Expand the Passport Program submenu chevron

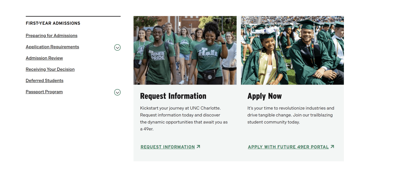coord(117,92)
